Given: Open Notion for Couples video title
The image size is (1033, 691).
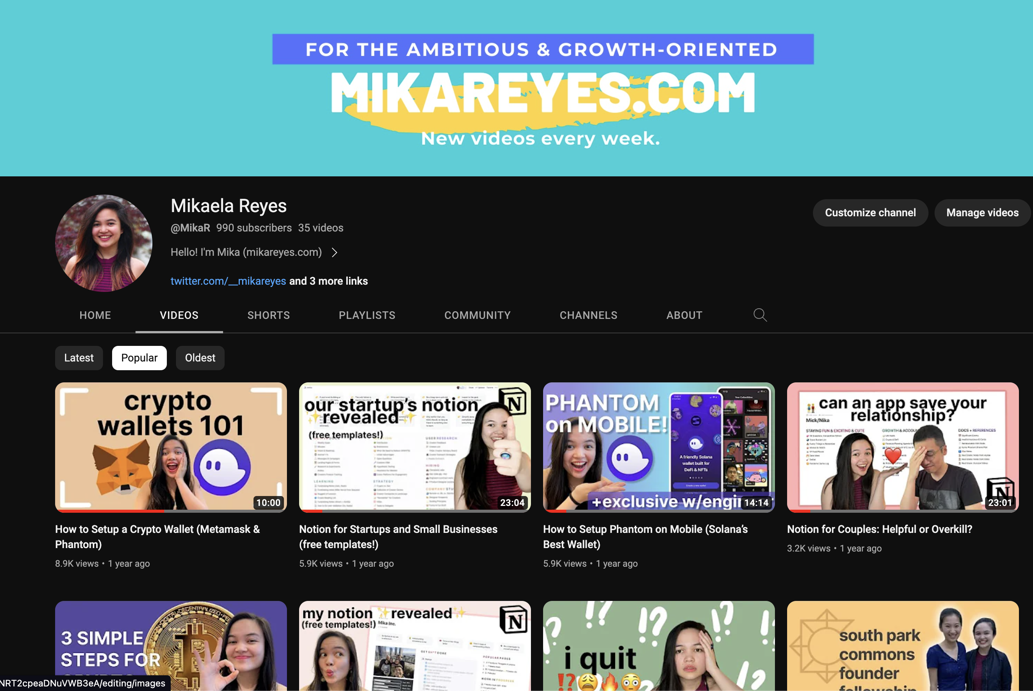Looking at the screenshot, I should pyautogui.click(x=879, y=529).
